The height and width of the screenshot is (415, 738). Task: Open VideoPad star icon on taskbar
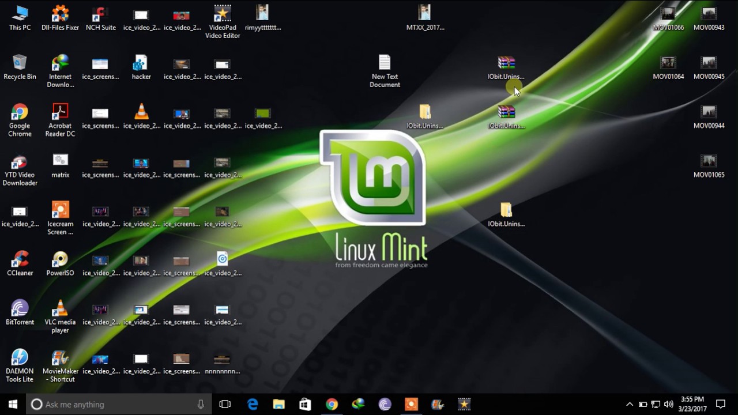coord(464,404)
